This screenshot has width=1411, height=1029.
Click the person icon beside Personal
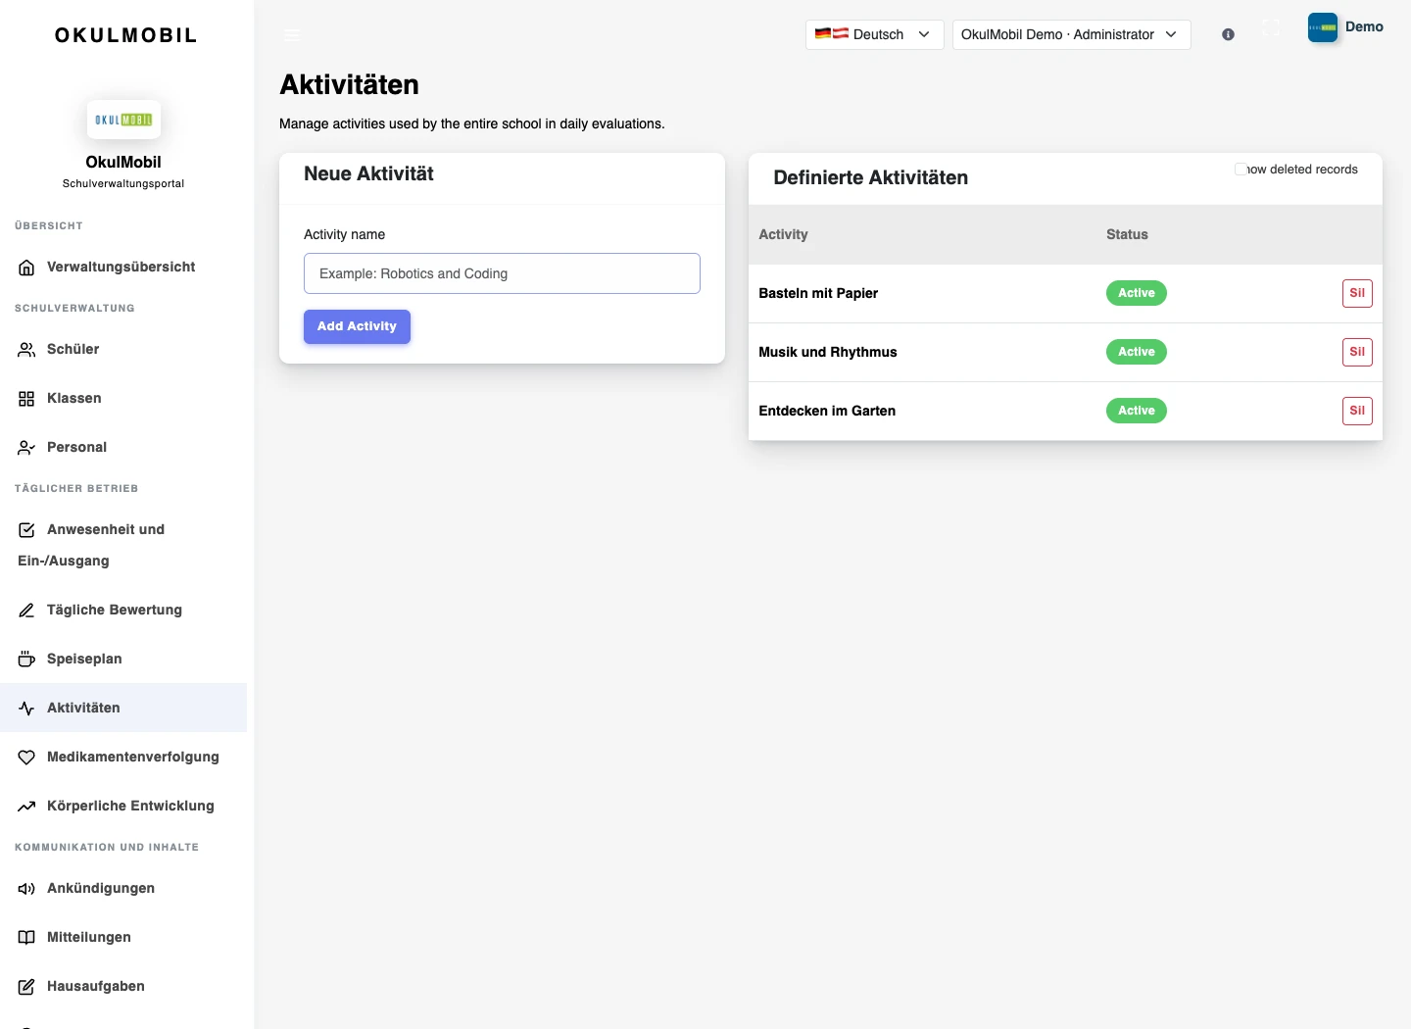point(26,448)
